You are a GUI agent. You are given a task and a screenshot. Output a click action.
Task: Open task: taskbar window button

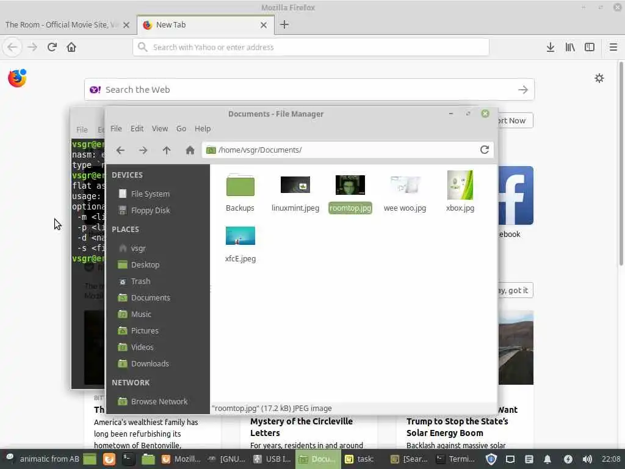click(x=359, y=459)
